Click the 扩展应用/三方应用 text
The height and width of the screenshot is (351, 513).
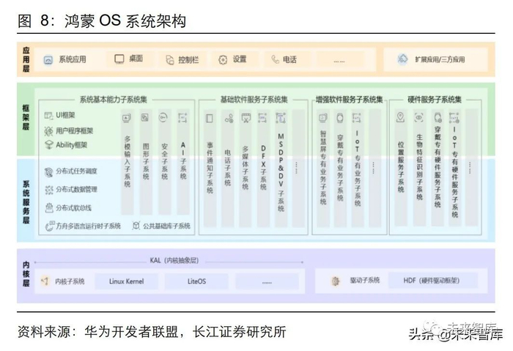tap(440, 59)
